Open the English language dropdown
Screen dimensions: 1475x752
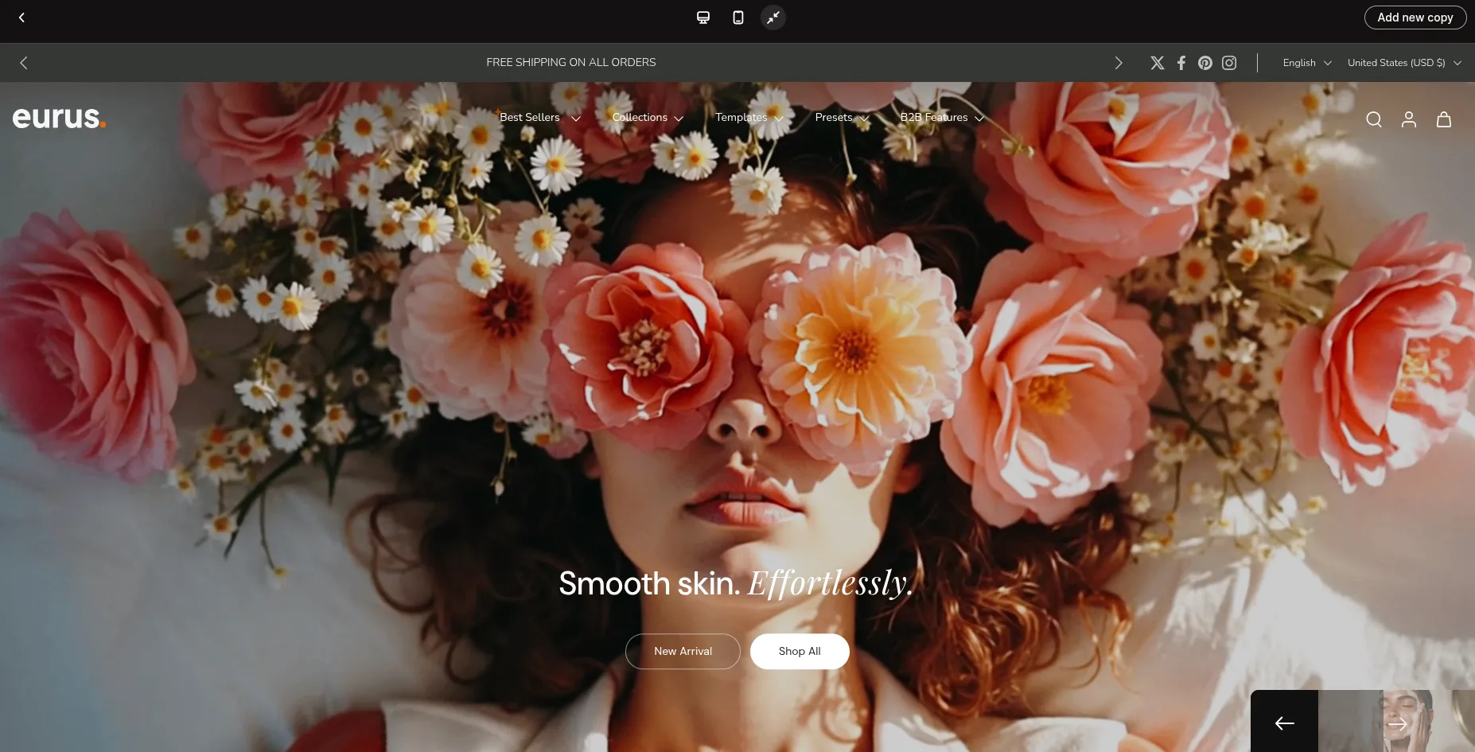(x=1307, y=63)
